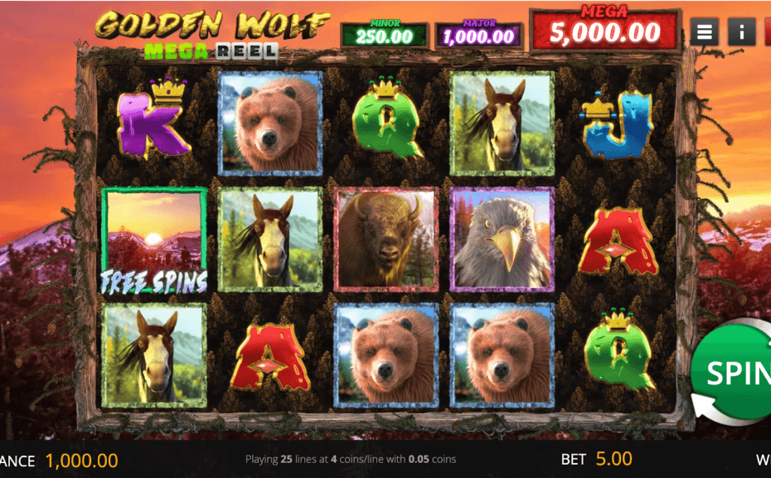Click the horse symbol in bottom-left
This screenshot has width=771, height=478.
click(x=154, y=355)
